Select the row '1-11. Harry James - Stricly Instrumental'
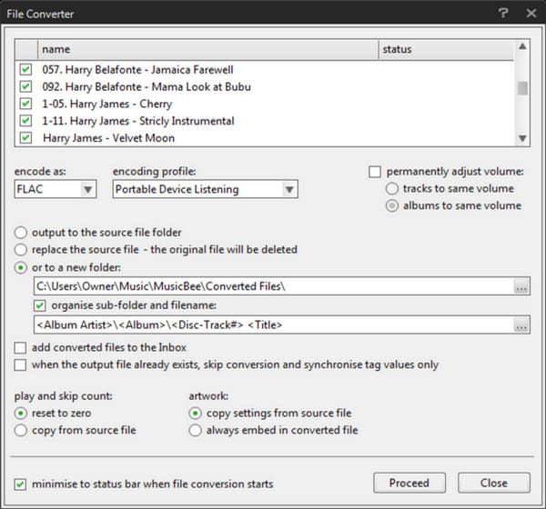Image resolution: width=546 pixels, height=509 pixels. [x=265, y=121]
